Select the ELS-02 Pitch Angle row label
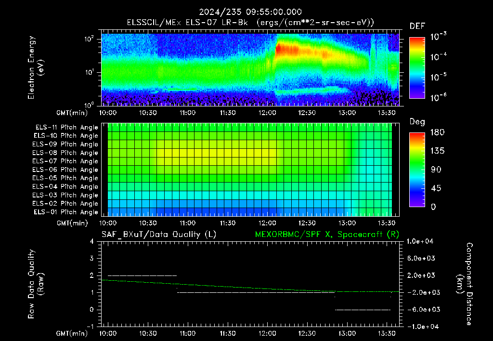493x341 pixels. click(65, 204)
